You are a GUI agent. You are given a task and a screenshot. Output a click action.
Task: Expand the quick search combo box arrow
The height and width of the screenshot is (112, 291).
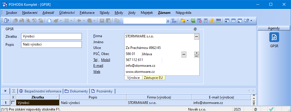pyautogui.click(x=168, y=21)
